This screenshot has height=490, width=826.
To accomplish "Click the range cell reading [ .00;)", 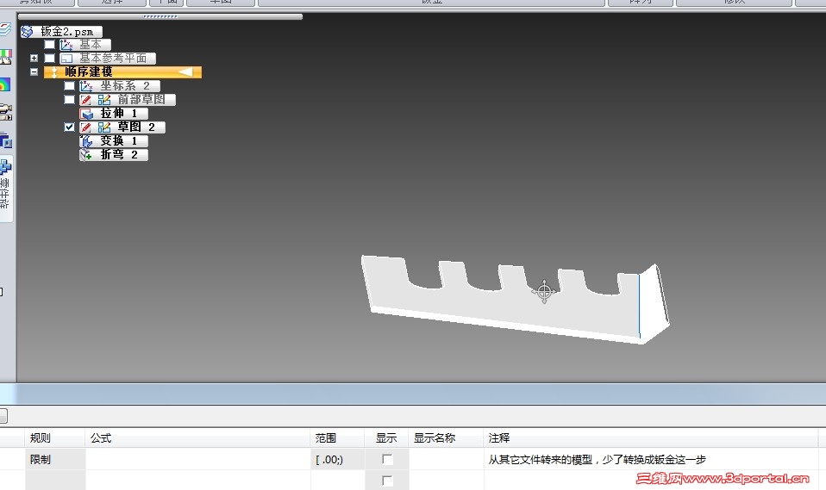I will tap(337, 460).
